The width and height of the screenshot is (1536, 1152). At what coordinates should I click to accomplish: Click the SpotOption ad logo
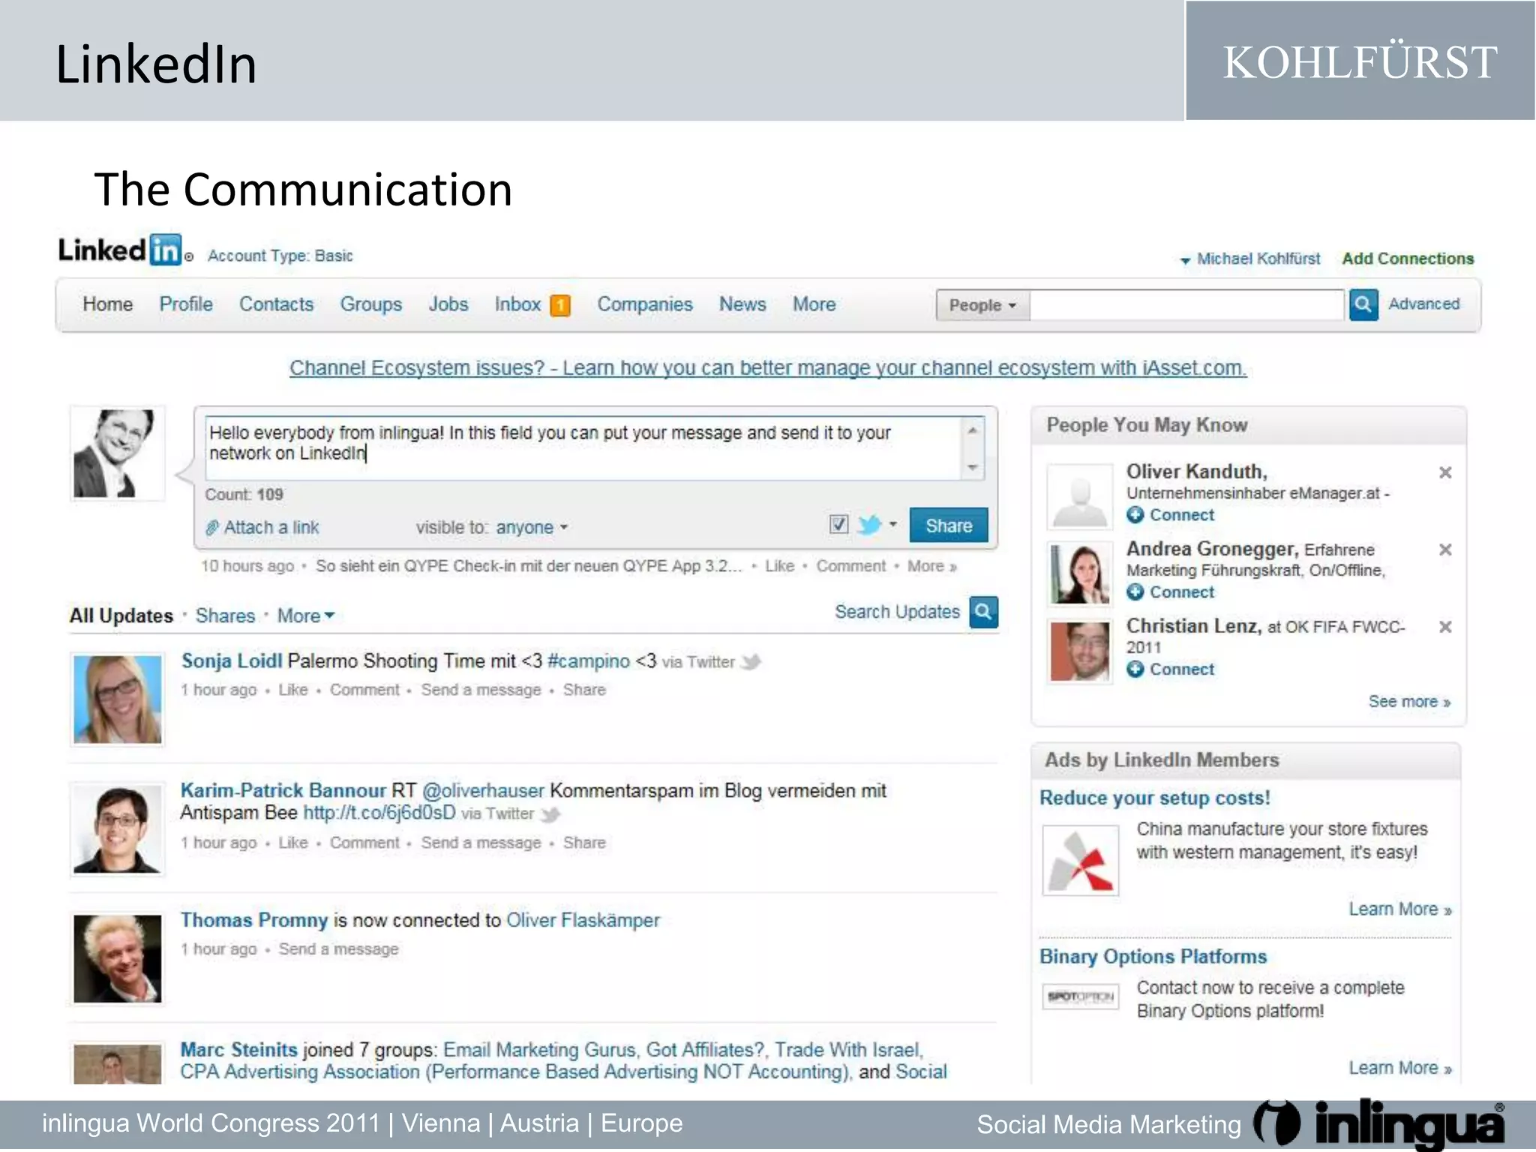click(1080, 997)
